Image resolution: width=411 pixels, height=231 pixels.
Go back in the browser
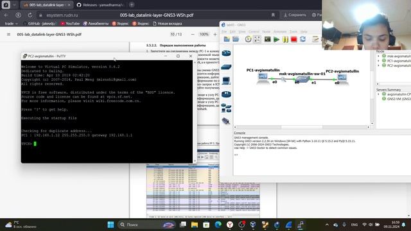tap(6, 15)
